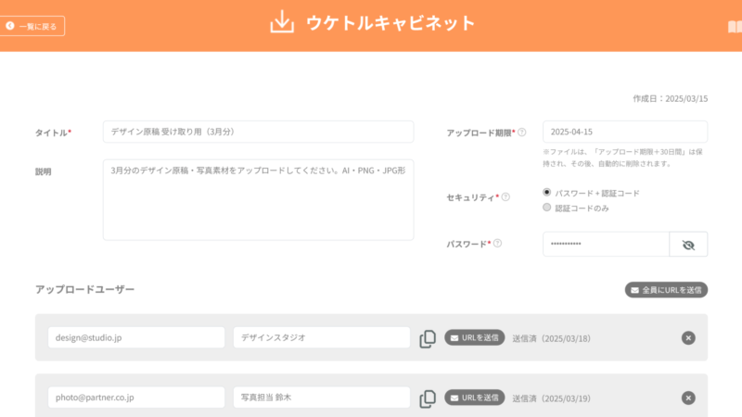742x417 pixels.
Task: Remove the design@studio.jp user row
Action: pos(688,338)
